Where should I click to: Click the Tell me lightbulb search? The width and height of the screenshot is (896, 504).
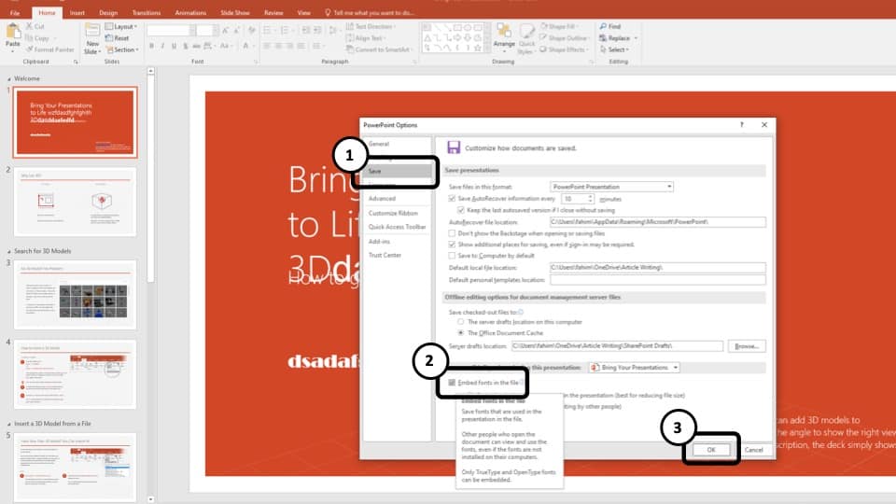[328, 12]
